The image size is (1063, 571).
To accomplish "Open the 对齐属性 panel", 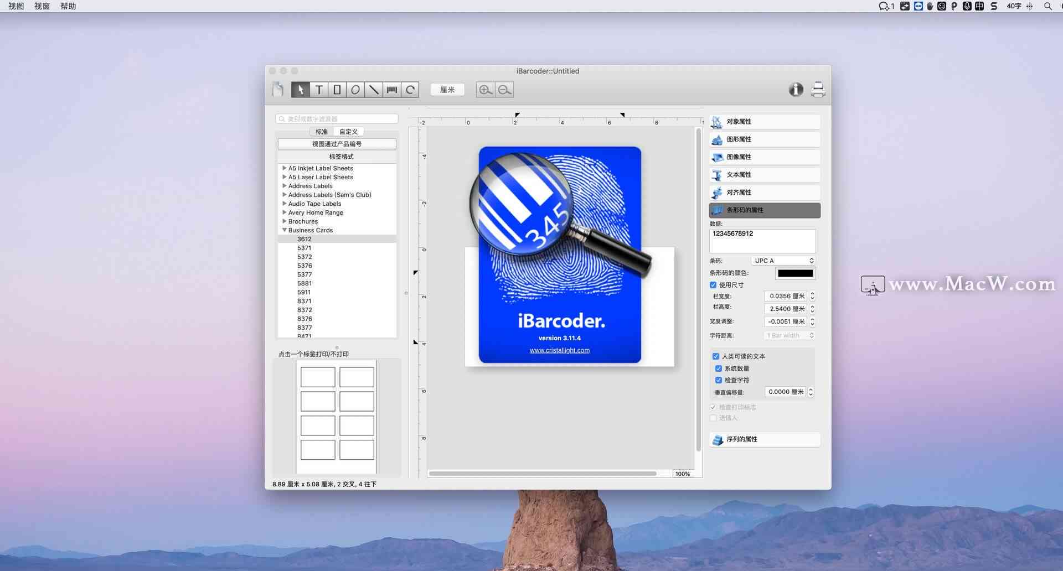I will tap(765, 193).
